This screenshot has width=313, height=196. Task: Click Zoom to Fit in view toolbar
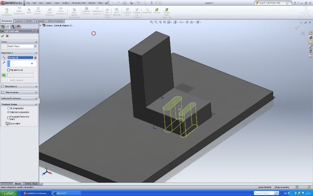click(152, 22)
